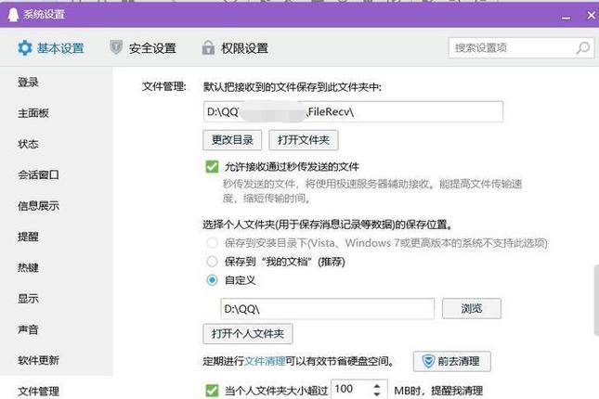599x399 pixels.
Task: Click the 文件管理: section label
Action: [x=163, y=86]
